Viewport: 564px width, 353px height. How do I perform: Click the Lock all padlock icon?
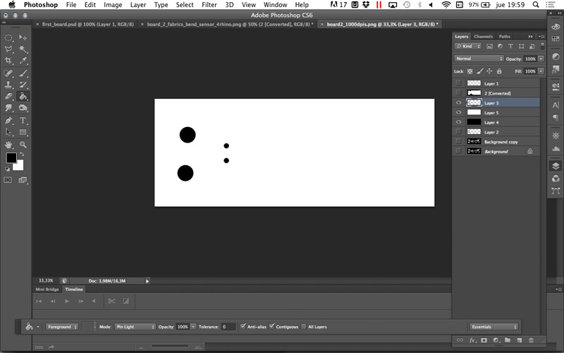(499, 71)
